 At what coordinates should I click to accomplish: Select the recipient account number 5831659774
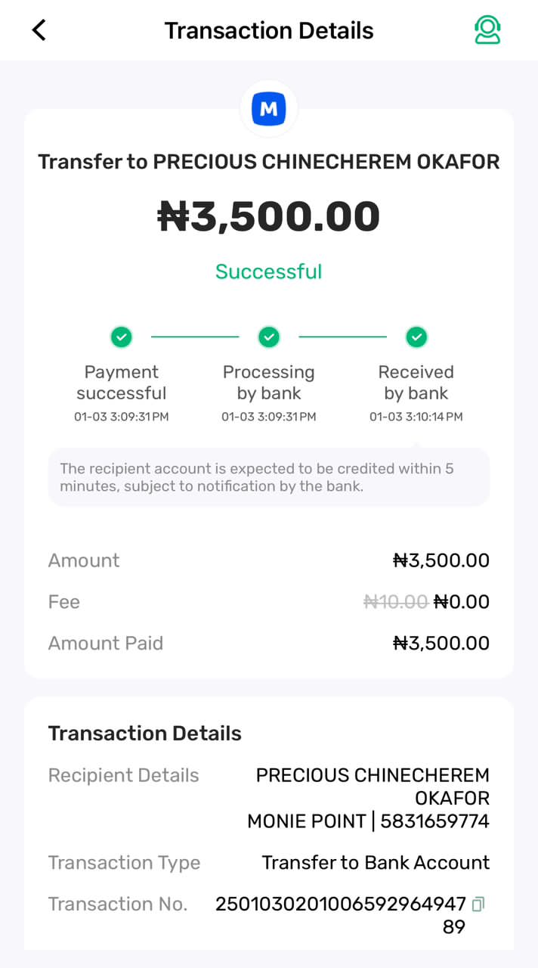click(435, 821)
